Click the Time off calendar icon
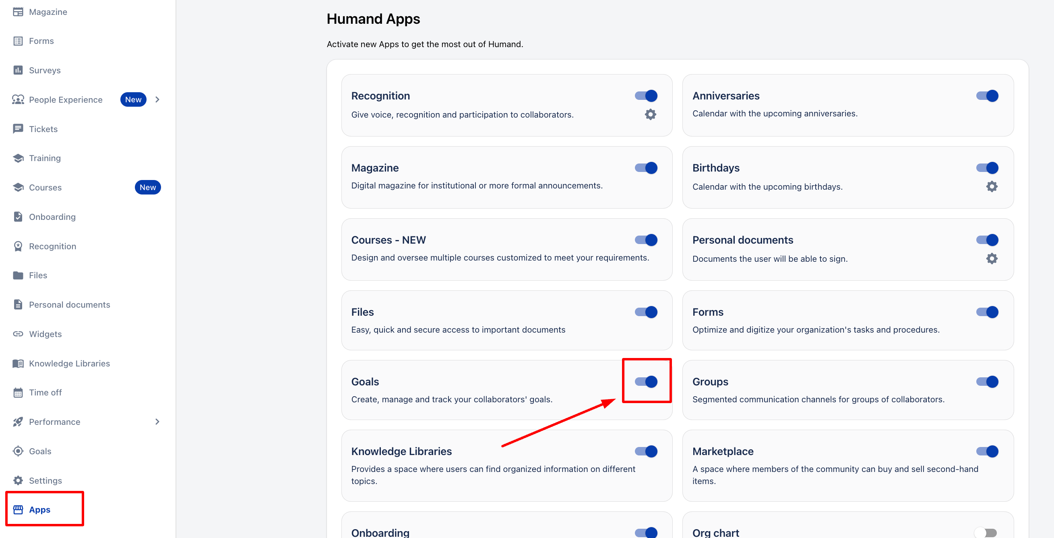Viewport: 1054px width, 538px height. (x=18, y=393)
